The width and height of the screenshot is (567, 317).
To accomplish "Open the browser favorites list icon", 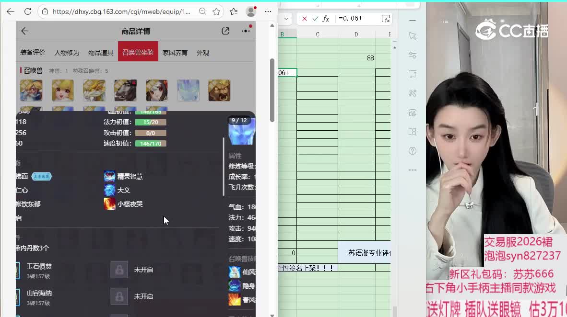I will tap(234, 11).
